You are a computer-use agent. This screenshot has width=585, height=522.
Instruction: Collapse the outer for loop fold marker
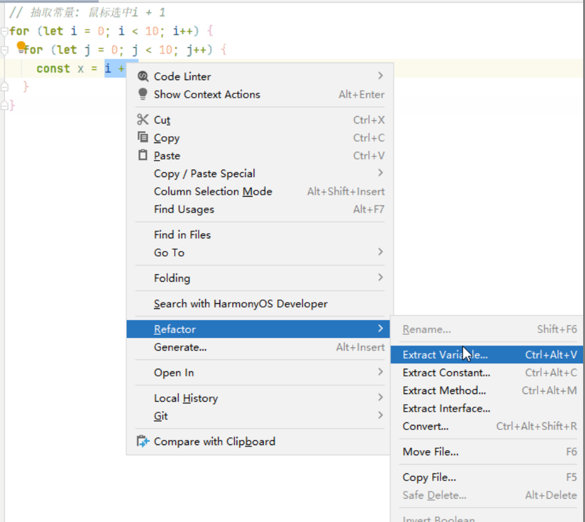pos(4,32)
